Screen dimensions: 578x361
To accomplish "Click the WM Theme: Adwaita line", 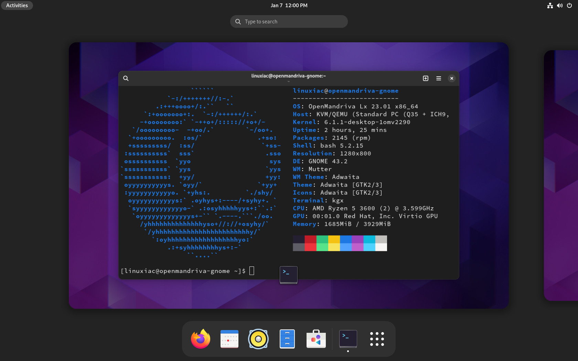I will [326, 177].
